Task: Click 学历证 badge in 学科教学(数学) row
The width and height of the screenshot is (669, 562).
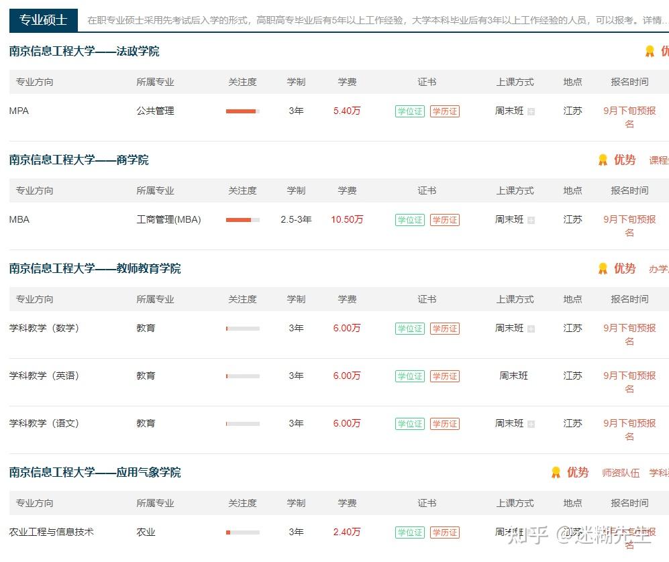Action: (445, 329)
